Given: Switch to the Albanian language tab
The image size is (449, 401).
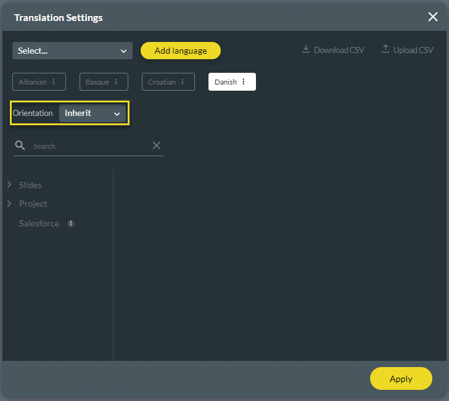Looking at the screenshot, I should pos(33,82).
